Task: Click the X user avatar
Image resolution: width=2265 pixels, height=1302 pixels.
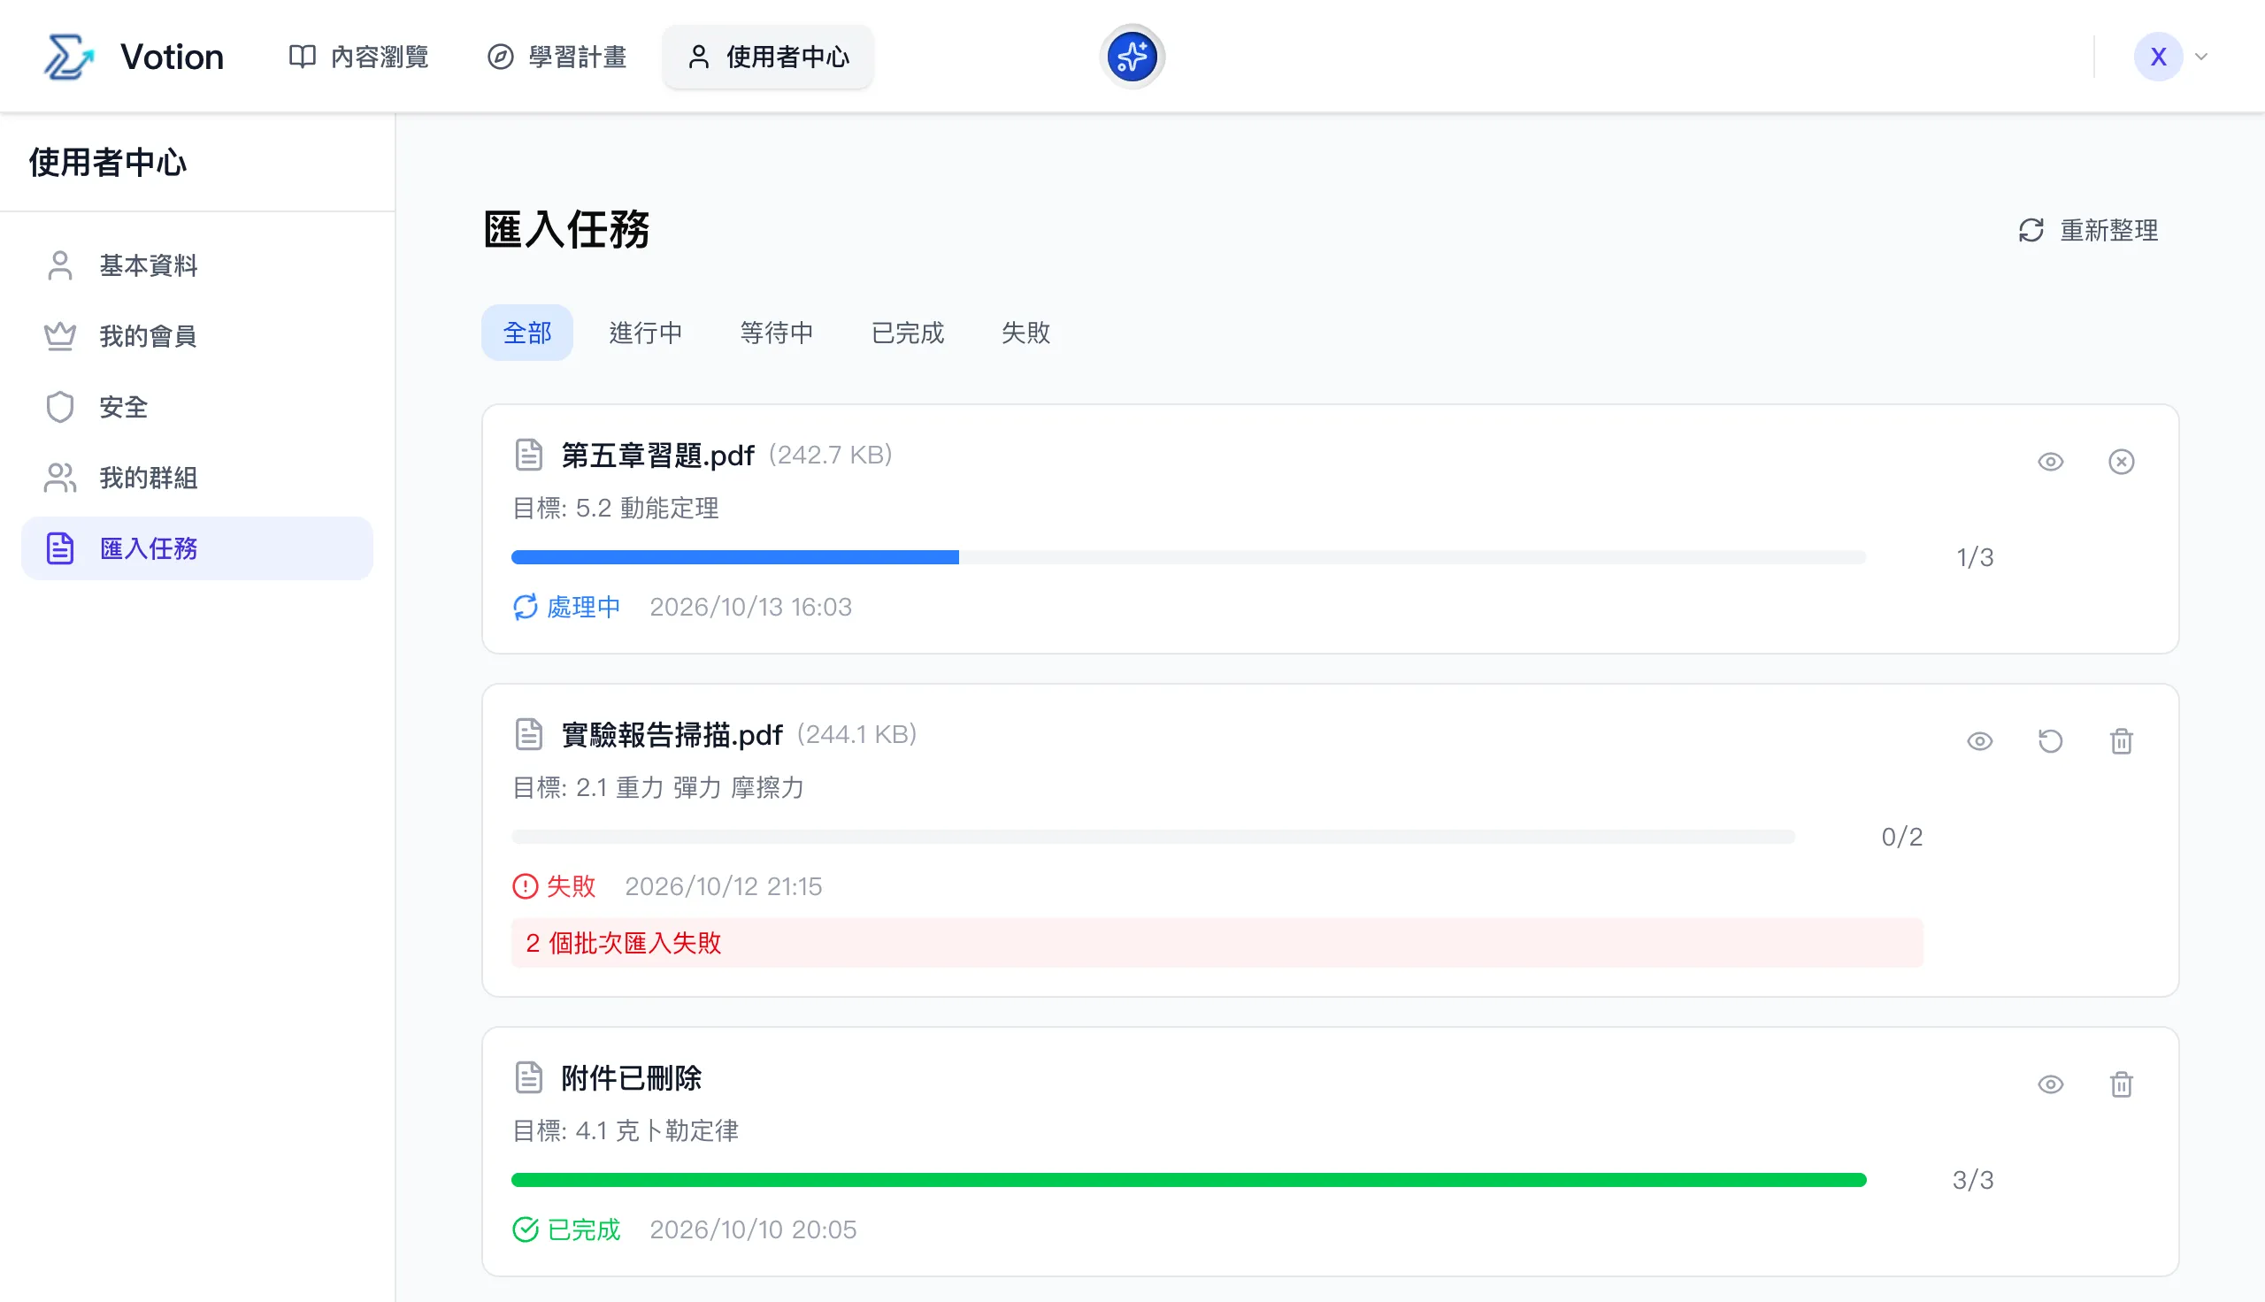Action: pyautogui.click(x=2158, y=57)
